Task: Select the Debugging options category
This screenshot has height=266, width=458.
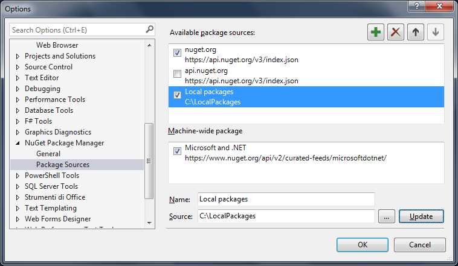Action: coord(42,89)
